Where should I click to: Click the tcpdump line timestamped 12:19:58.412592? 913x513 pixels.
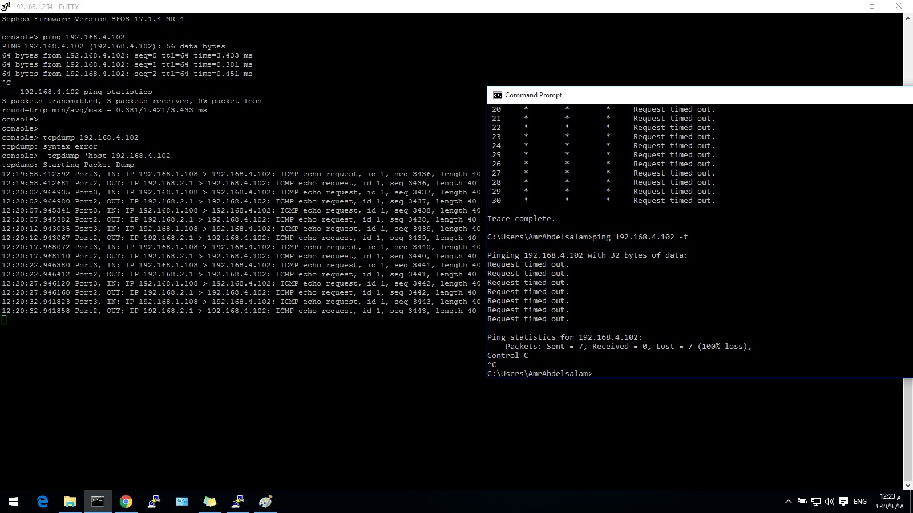pos(241,174)
